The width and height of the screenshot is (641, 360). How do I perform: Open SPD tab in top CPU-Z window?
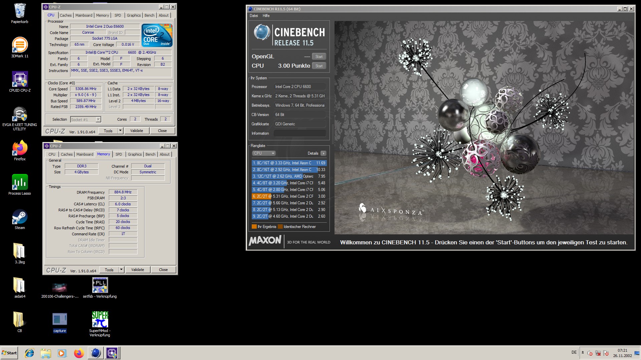pyautogui.click(x=118, y=15)
